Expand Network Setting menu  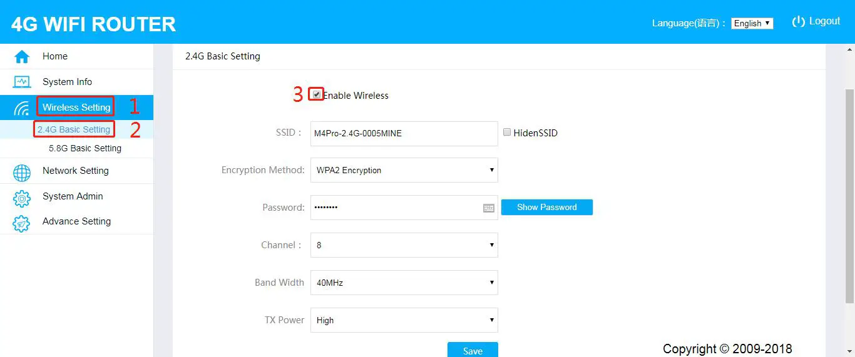76,171
